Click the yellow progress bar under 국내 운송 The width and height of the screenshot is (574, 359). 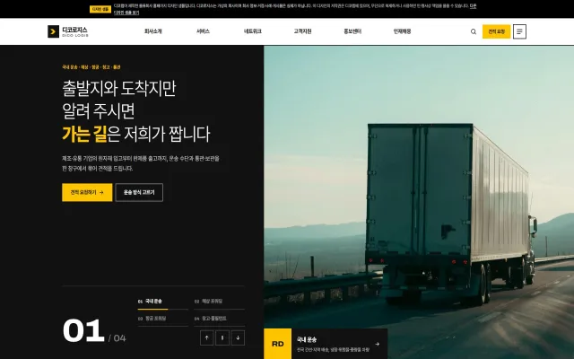click(x=152, y=309)
